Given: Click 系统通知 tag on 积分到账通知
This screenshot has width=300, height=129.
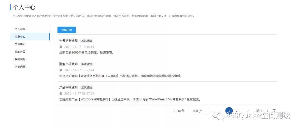Looking at the screenshot, I should click(x=86, y=41).
